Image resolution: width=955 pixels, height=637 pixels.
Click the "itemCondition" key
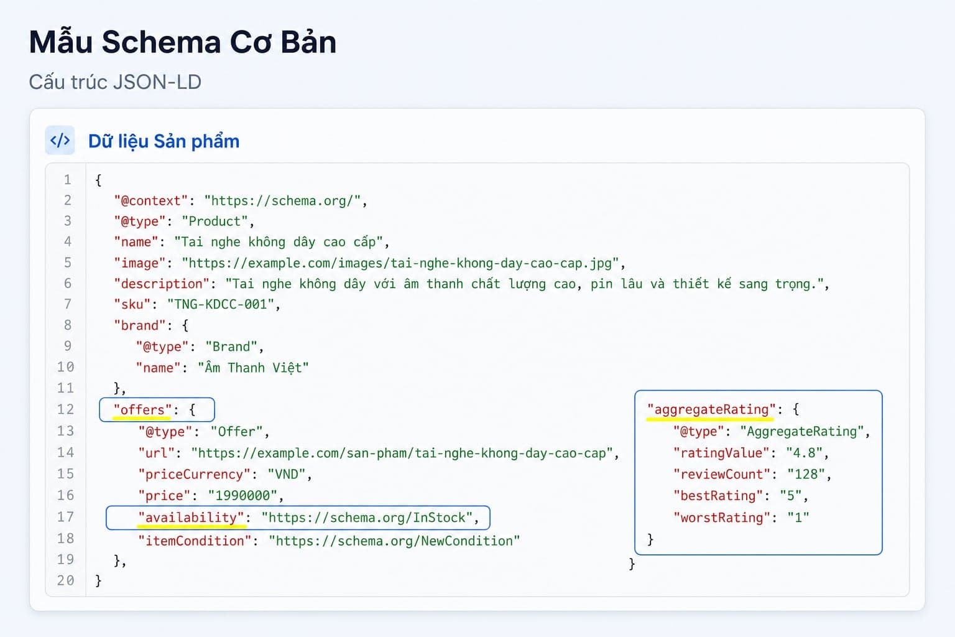[195, 541]
